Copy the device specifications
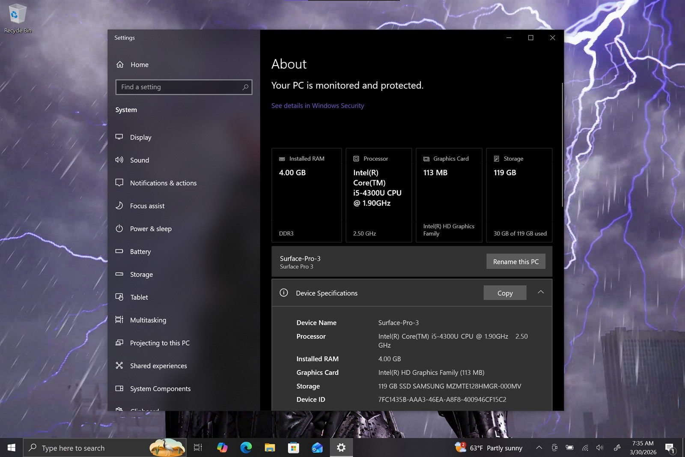Screen dimensions: 685x457 click(505, 293)
